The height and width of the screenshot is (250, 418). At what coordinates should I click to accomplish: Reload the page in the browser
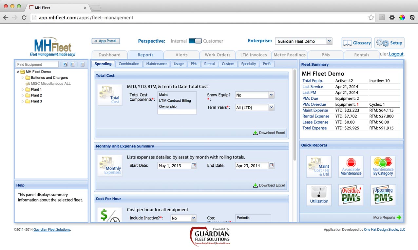24,18
